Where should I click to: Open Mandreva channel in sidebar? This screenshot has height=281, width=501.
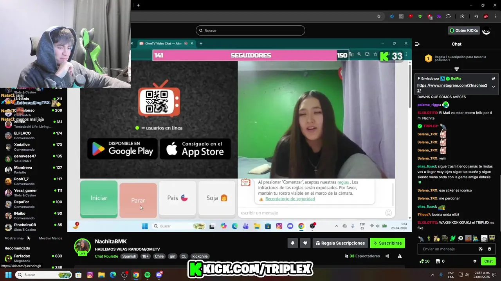34,170
